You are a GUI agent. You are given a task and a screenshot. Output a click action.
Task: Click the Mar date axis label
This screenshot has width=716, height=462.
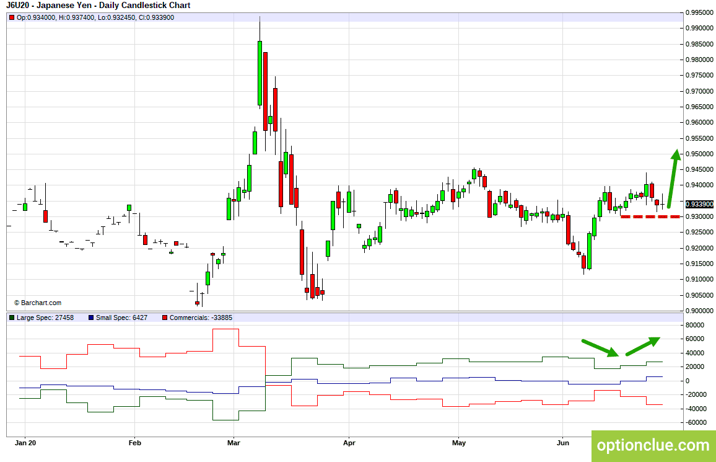[x=234, y=443]
